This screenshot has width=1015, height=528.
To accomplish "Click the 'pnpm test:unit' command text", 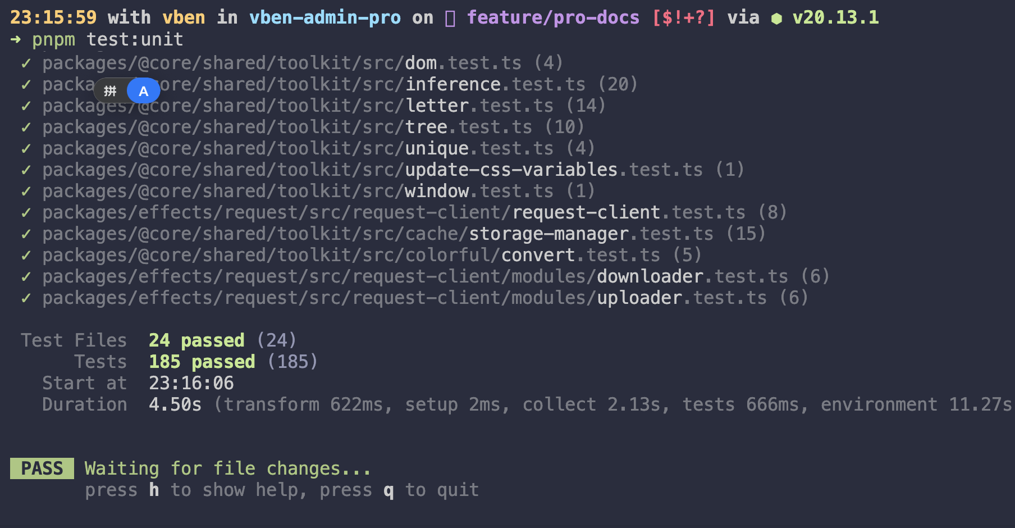I will [x=107, y=40].
